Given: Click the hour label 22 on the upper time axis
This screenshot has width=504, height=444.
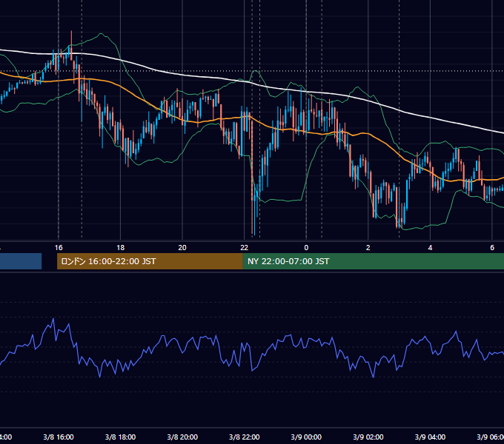Looking at the screenshot, I should click(245, 248).
